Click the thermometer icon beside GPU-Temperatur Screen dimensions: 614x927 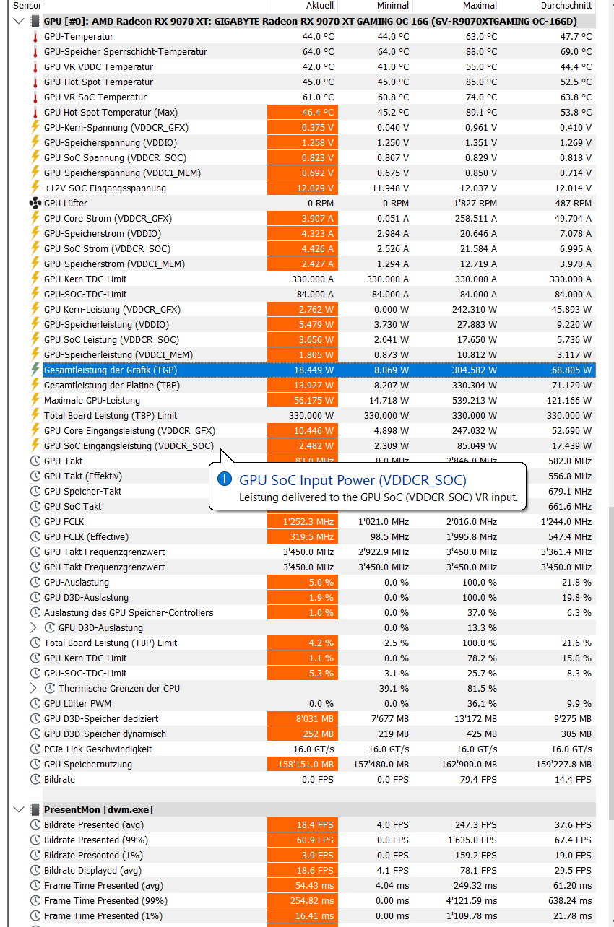point(35,36)
